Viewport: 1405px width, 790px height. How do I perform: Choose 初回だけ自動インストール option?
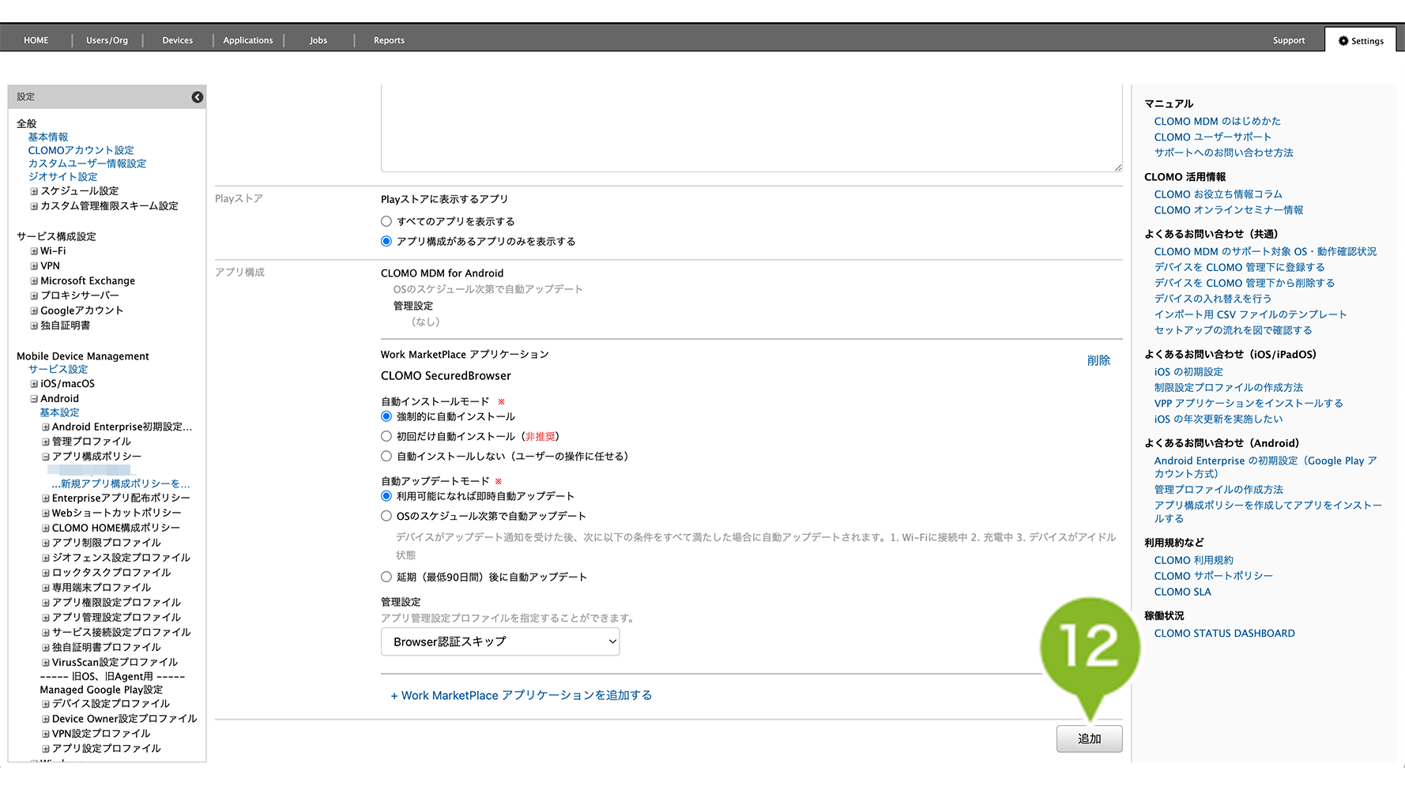(386, 436)
